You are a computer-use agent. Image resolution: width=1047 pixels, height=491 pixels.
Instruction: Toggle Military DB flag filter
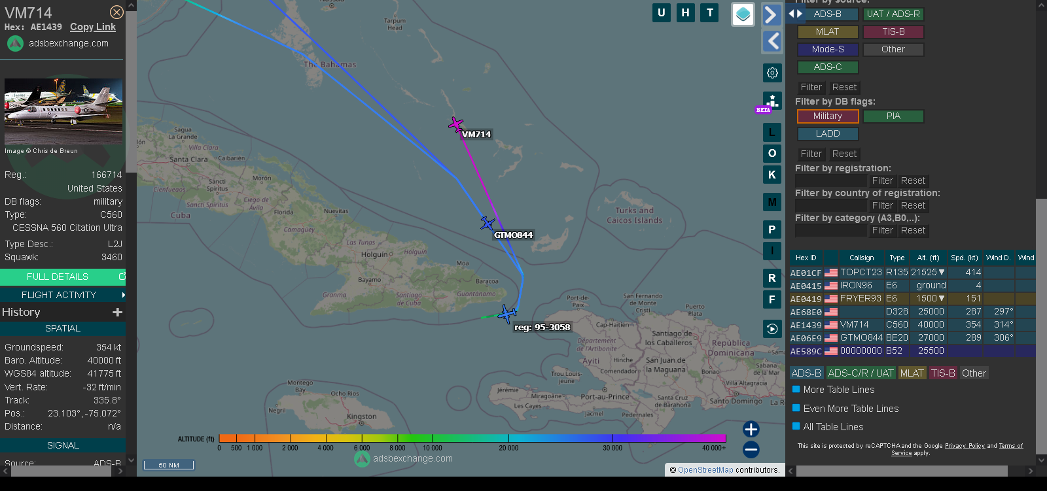click(x=828, y=116)
